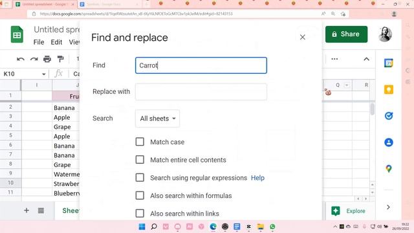
Task: Click the green Share button
Action: pyautogui.click(x=346, y=34)
